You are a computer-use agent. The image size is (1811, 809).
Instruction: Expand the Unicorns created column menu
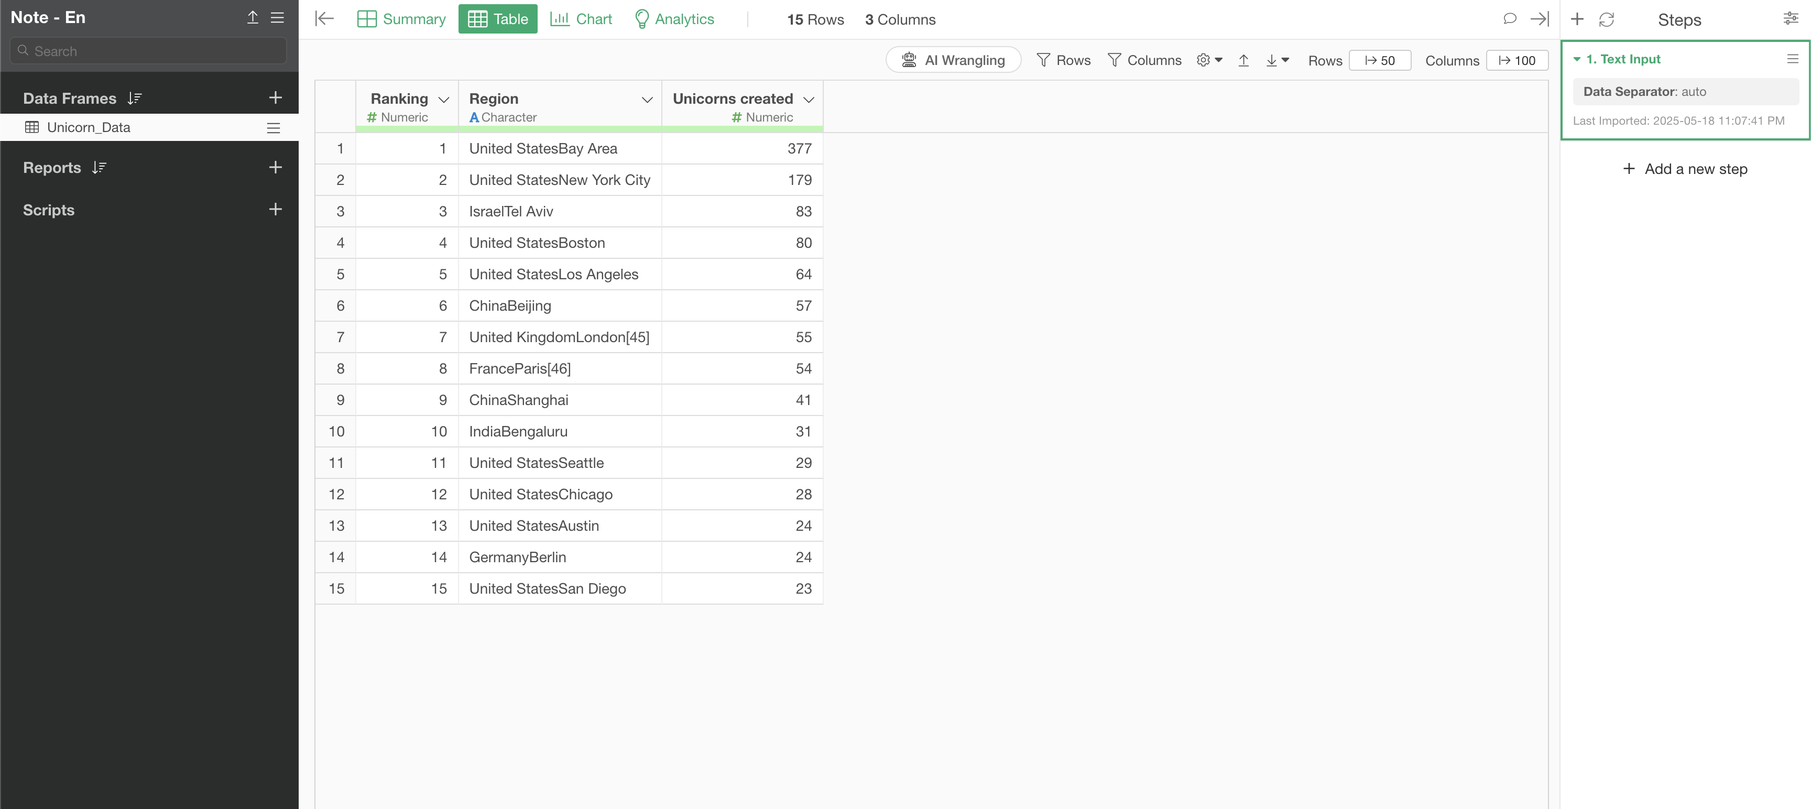tap(809, 100)
